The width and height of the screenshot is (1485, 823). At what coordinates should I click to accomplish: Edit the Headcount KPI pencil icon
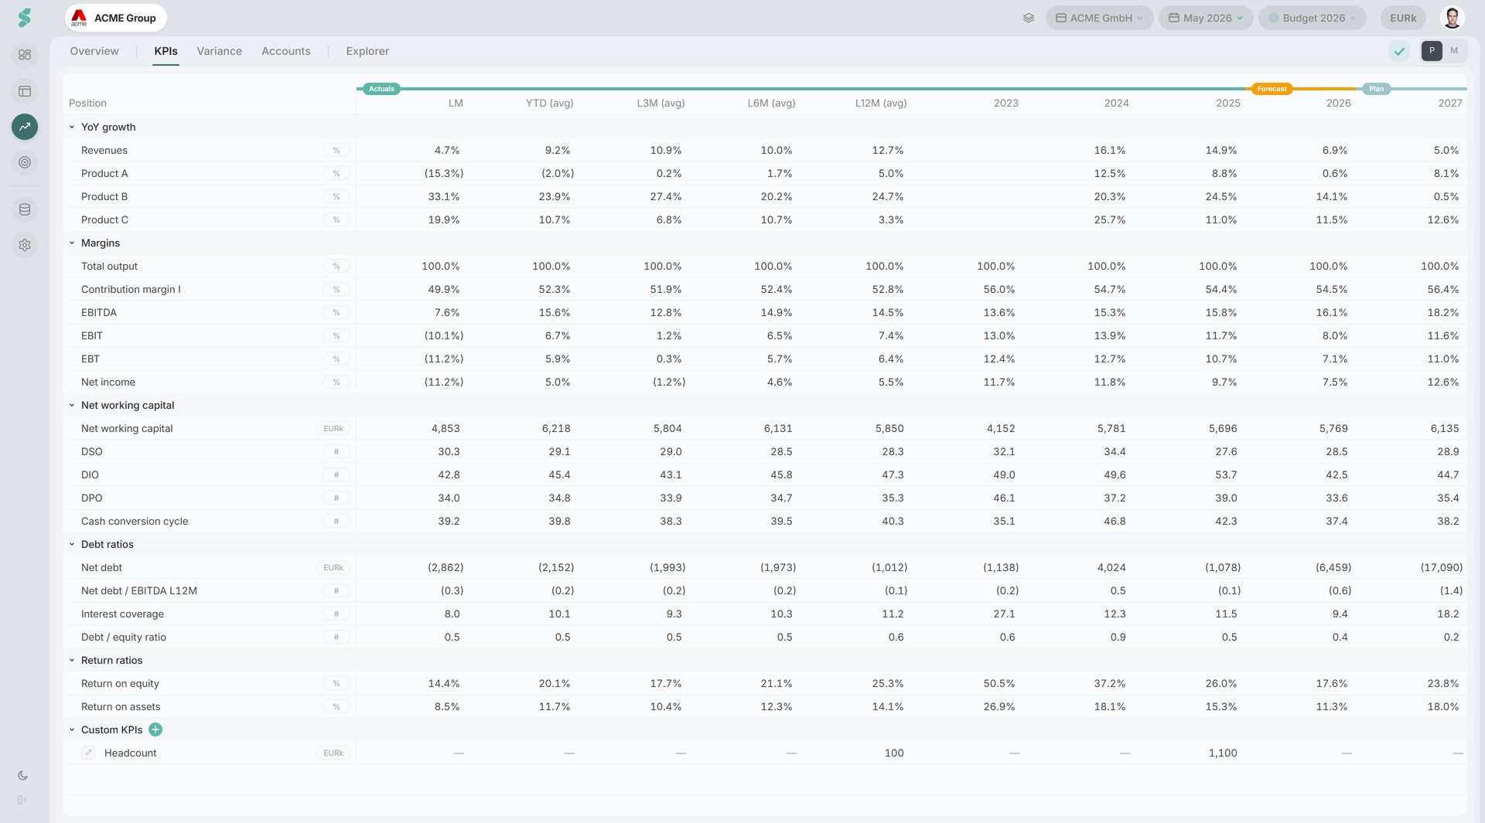(x=88, y=753)
